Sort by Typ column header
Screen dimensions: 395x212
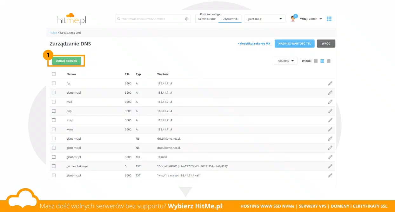(x=138, y=74)
